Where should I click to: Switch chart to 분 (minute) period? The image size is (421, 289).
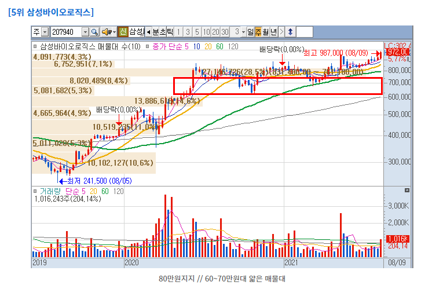[x=155, y=32]
